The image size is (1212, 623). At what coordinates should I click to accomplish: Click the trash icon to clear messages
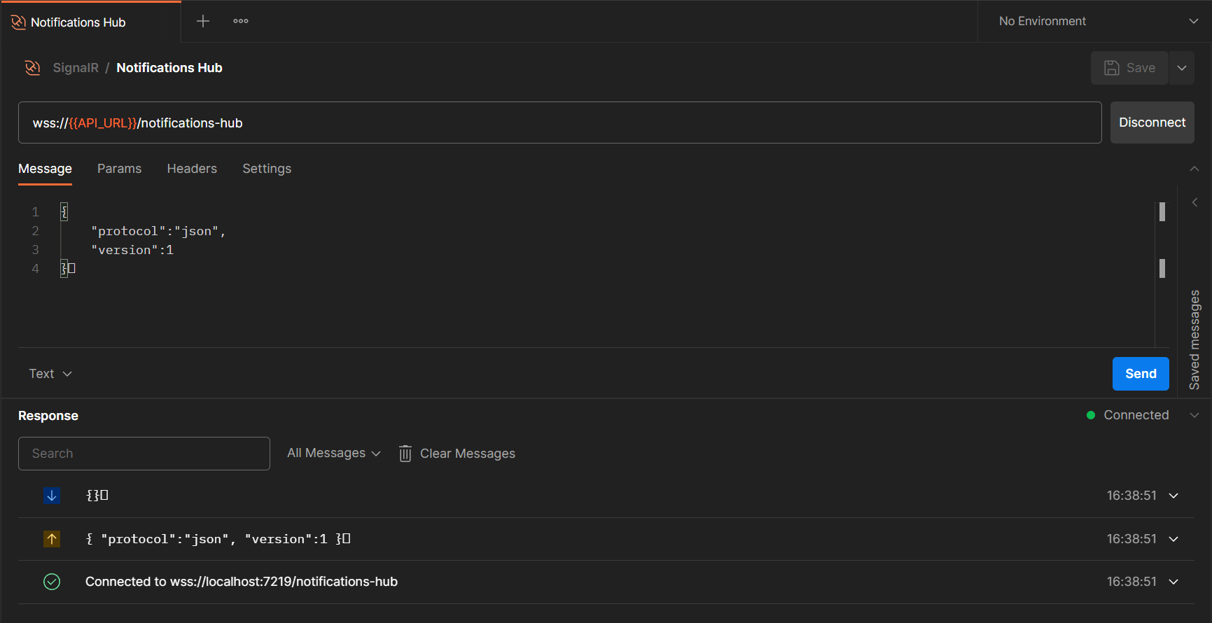point(405,454)
